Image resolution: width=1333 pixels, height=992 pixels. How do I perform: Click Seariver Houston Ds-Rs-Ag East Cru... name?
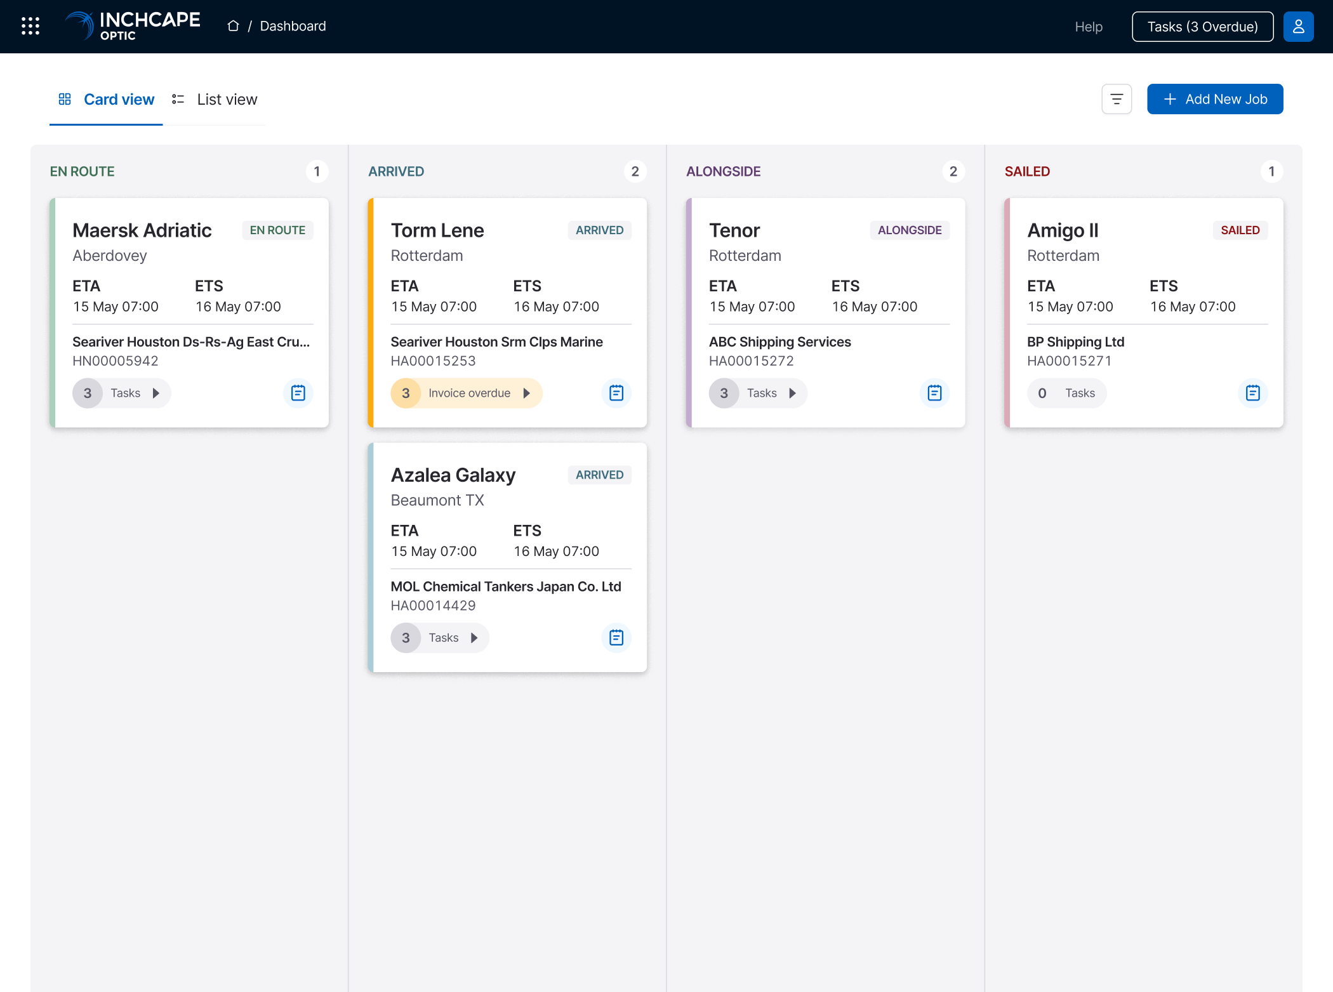click(x=191, y=341)
